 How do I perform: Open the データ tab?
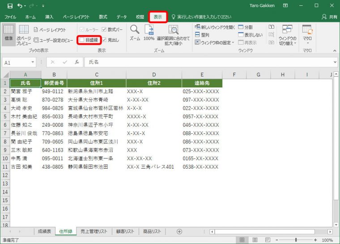click(121, 17)
